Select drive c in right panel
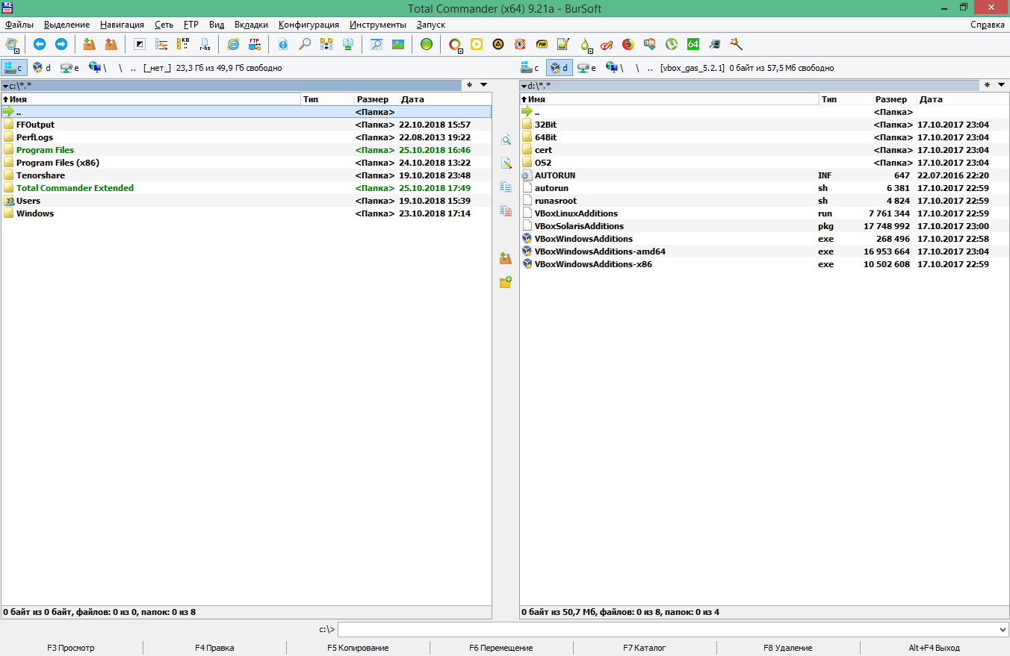The height and width of the screenshot is (656, 1010). pyautogui.click(x=531, y=68)
